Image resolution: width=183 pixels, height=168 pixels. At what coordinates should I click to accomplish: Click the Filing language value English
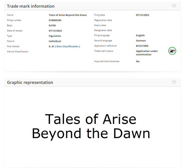coord(140,35)
